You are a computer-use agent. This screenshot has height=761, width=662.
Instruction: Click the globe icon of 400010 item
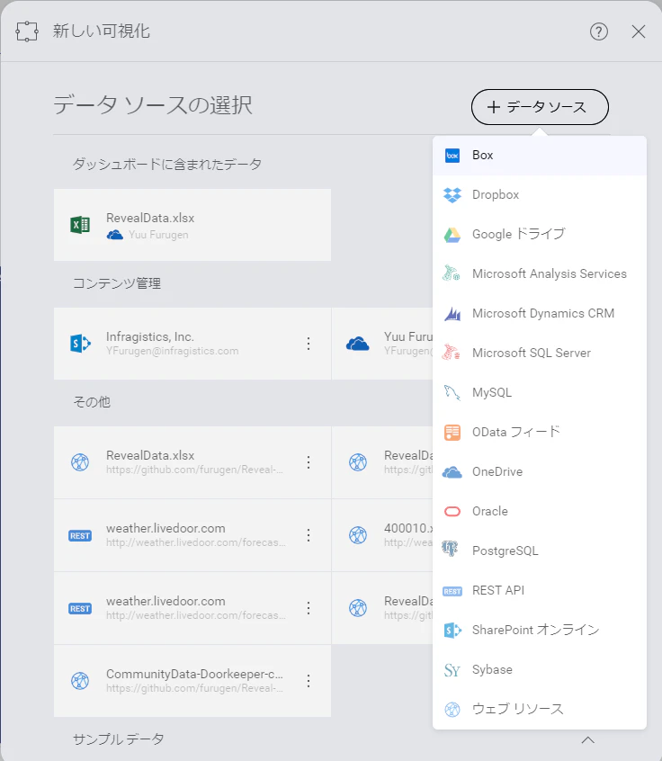click(358, 535)
